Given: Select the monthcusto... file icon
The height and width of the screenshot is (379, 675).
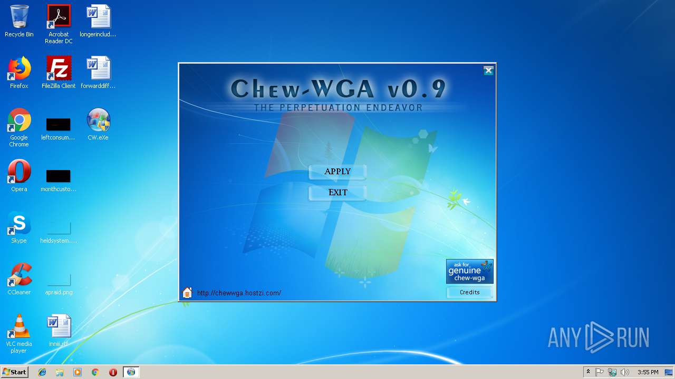Looking at the screenshot, I should tap(59, 180).
